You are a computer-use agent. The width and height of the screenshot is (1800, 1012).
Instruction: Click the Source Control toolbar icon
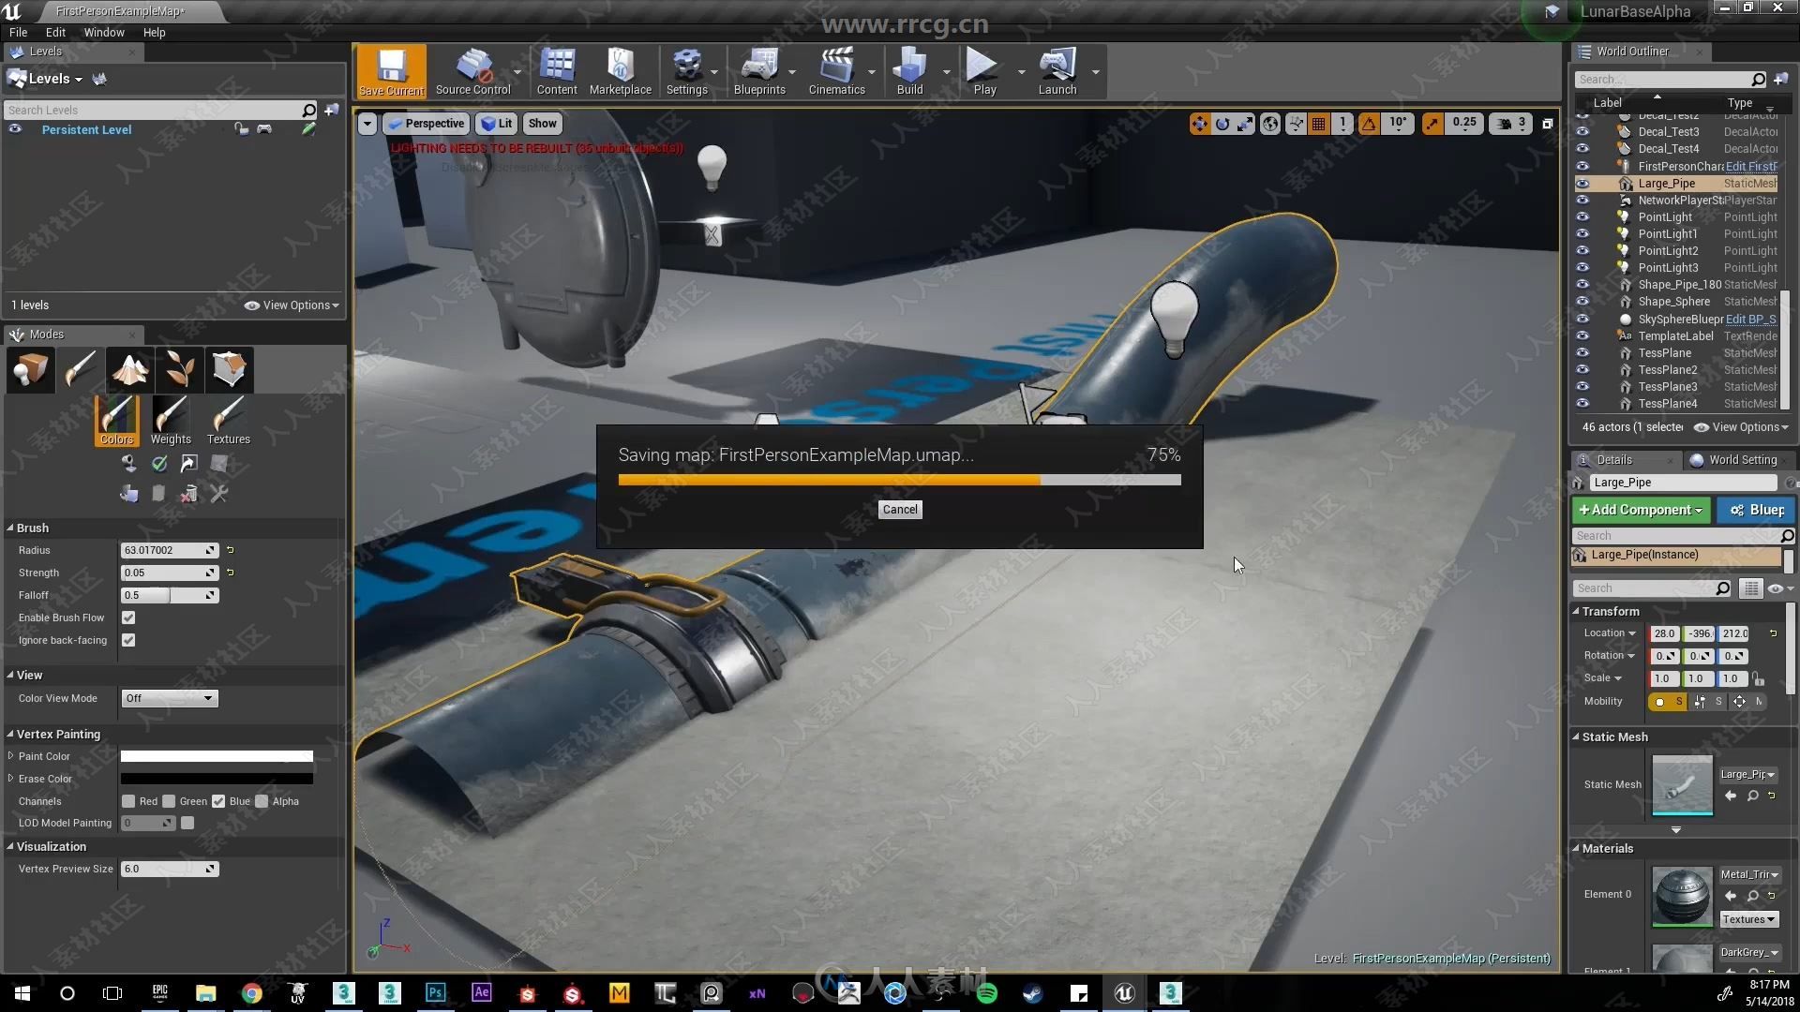(472, 71)
